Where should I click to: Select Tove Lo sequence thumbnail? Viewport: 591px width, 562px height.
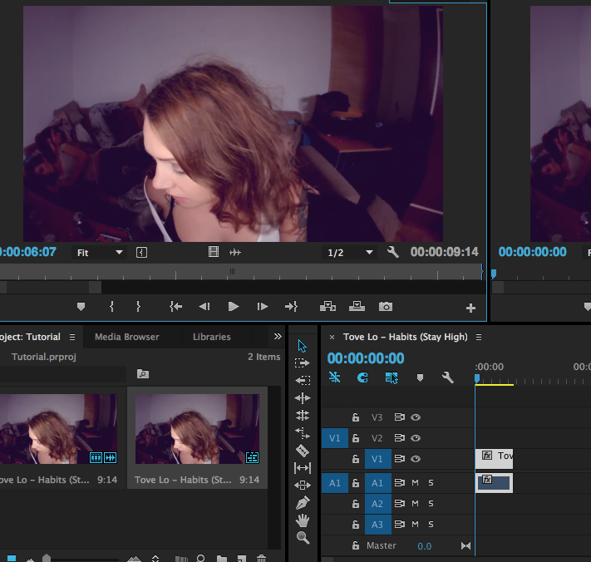(197, 429)
